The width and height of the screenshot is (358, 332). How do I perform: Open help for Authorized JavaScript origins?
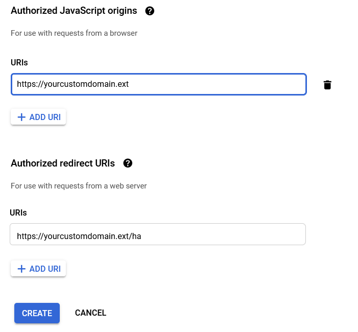pos(150,11)
